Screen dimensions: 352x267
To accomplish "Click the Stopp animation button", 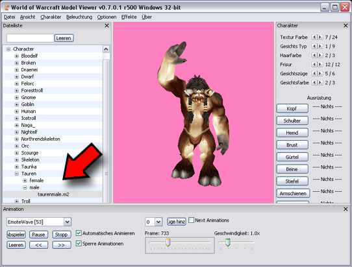I will 62,235.
